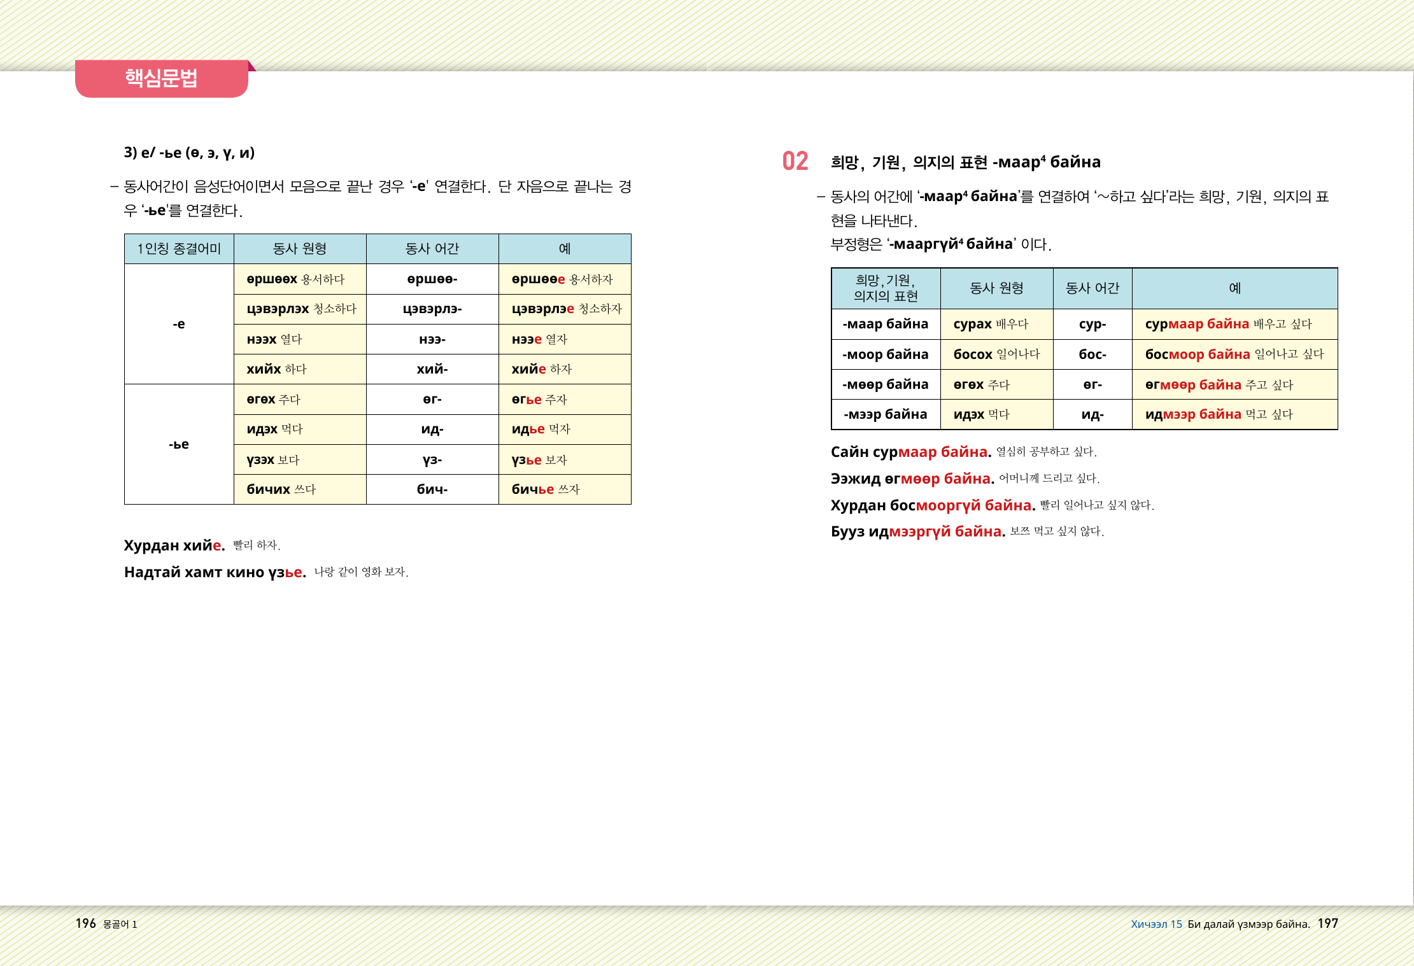The image size is (1414, 966).
Task: Click the red 02 section number
Action: click(795, 162)
